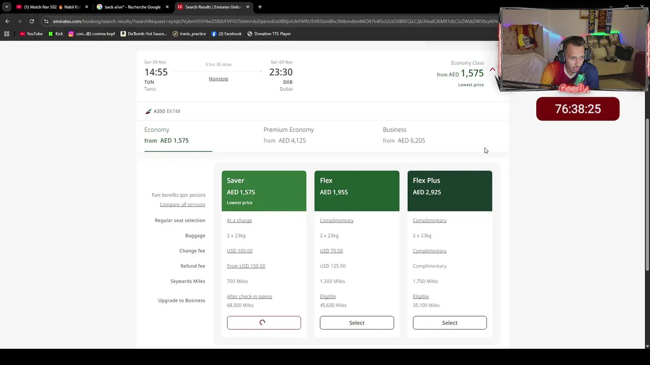Viewport: 650px width, 365px height.
Task: Click Flex Plus seat selection Complimentary link
Action: (430, 221)
